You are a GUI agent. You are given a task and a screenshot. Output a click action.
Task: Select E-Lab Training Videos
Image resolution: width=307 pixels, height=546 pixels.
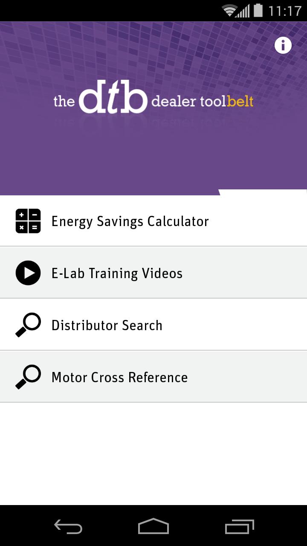pos(117,273)
